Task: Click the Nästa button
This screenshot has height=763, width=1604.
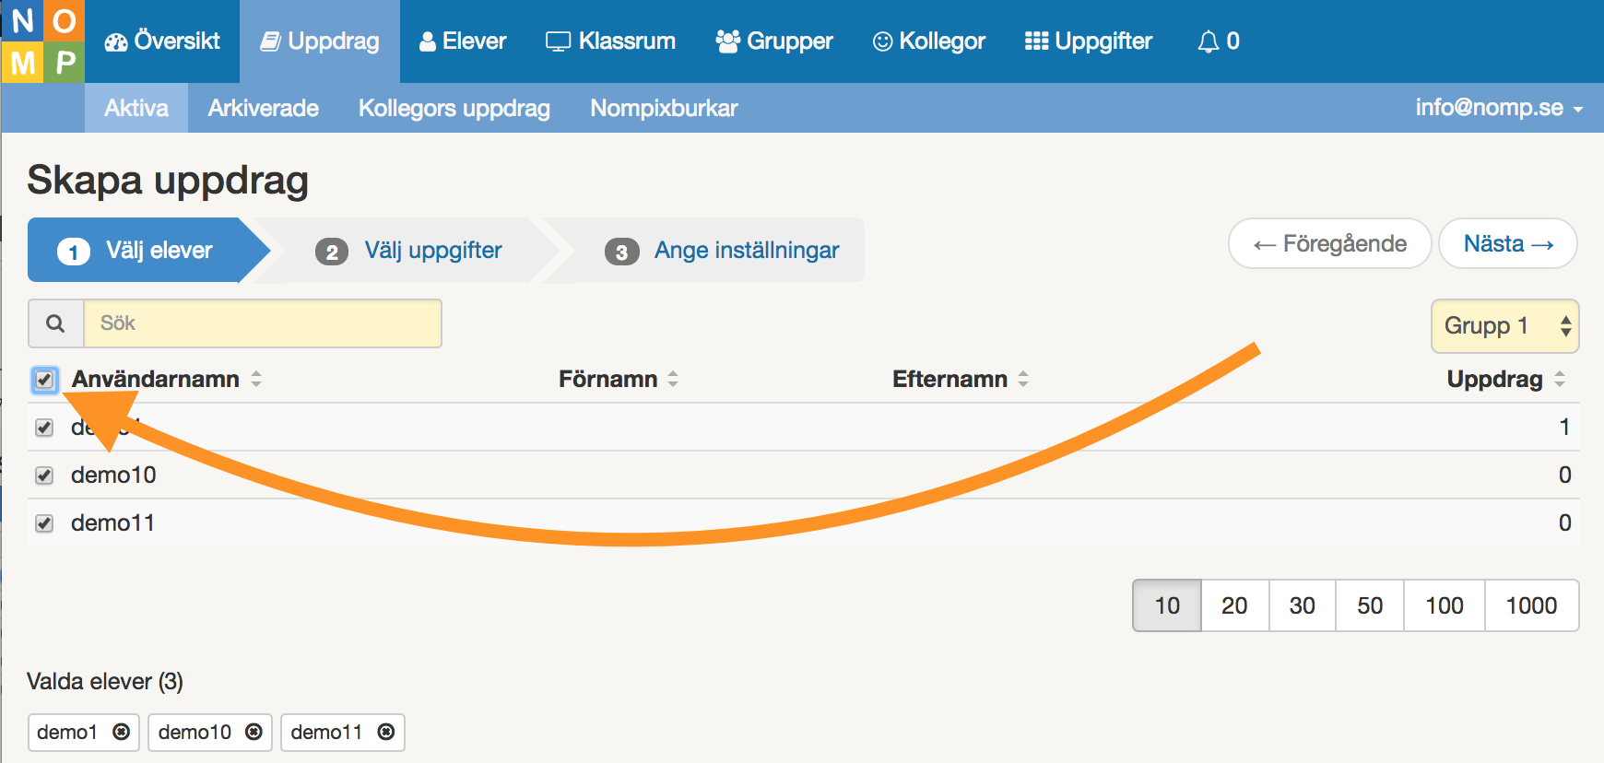Action: pos(1507,244)
